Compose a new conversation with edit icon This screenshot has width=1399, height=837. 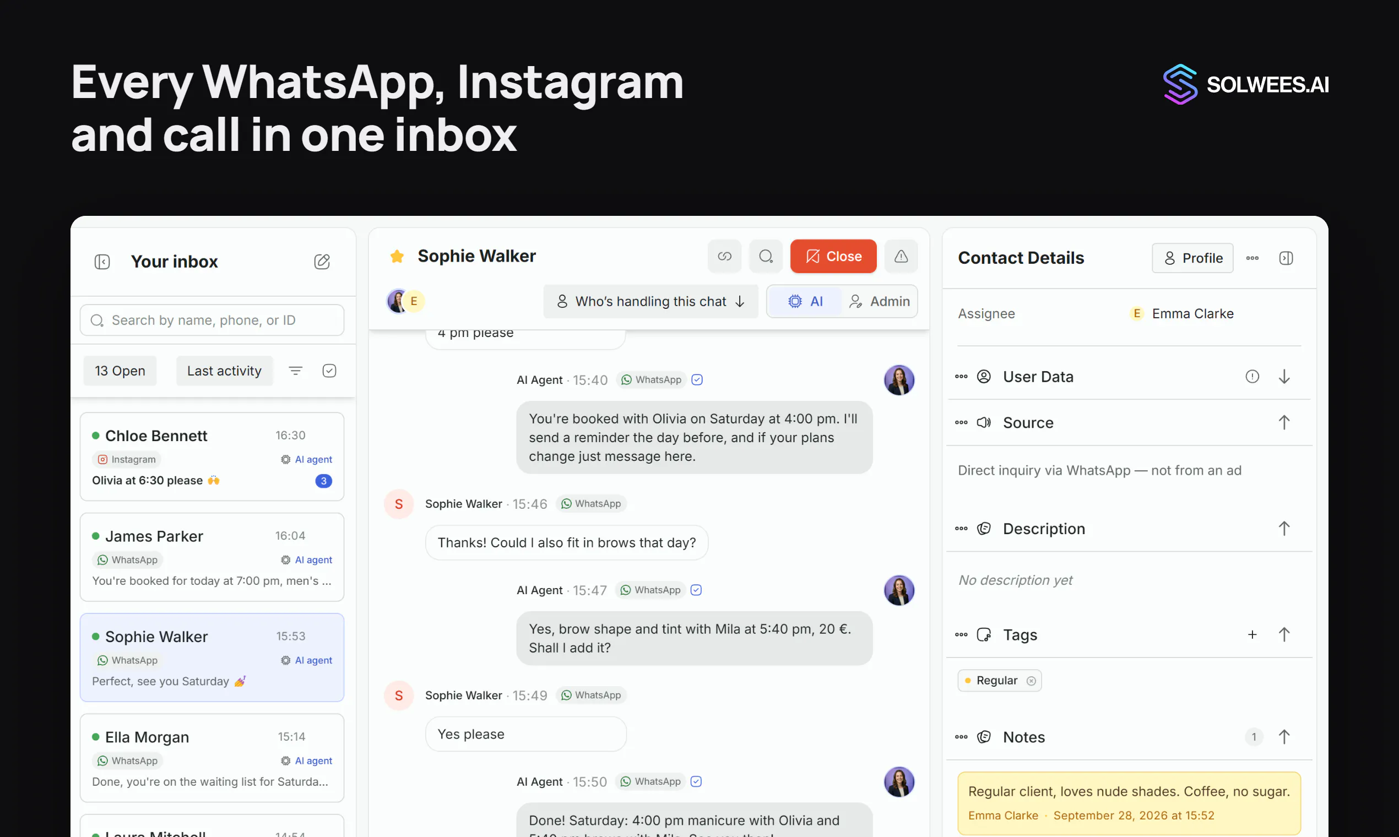pyautogui.click(x=322, y=262)
